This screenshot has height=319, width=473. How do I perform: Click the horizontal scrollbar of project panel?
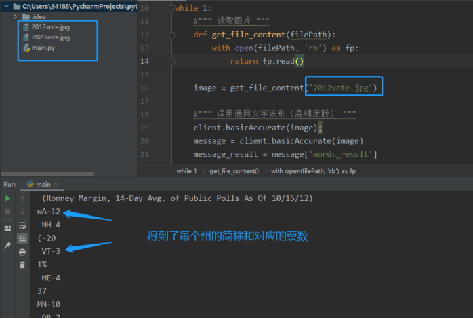click(47, 174)
